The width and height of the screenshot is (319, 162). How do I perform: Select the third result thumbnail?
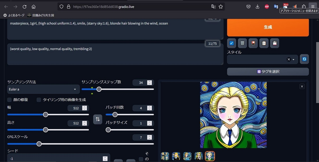tap(187, 156)
